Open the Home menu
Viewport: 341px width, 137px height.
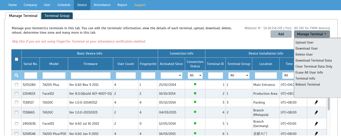tap(12, 5)
